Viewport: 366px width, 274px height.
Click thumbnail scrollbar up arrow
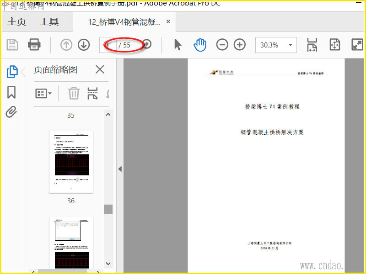[108, 115]
